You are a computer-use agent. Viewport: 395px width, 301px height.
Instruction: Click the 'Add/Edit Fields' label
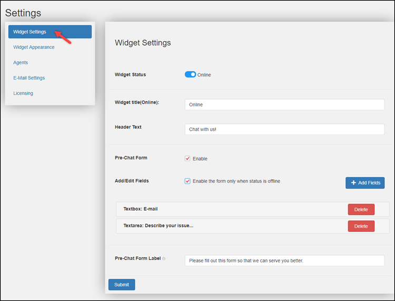pos(132,181)
